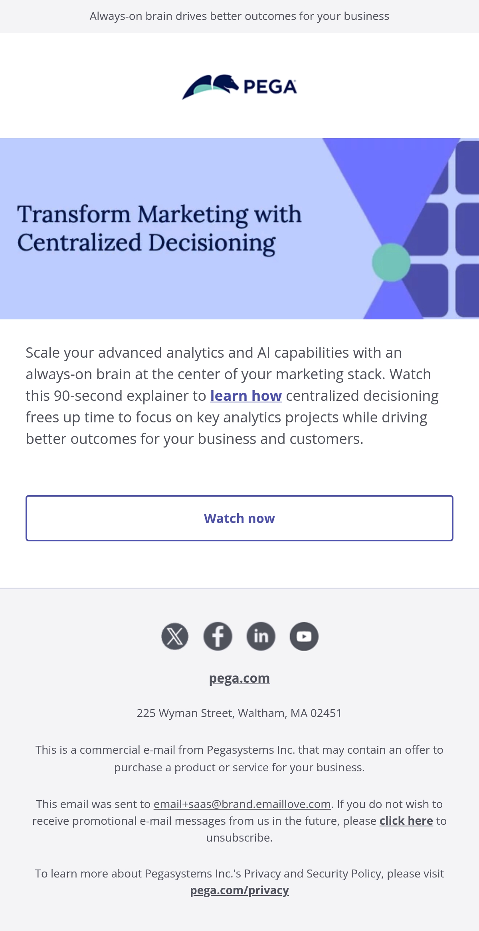
Task: Follow the learn how link
Action: pos(246,396)
